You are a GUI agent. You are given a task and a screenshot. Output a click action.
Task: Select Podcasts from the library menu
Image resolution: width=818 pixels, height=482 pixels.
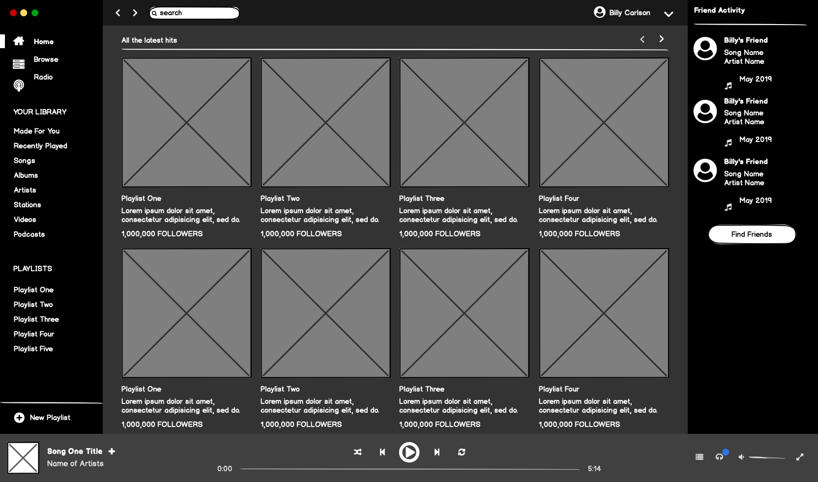pos(29,234)
